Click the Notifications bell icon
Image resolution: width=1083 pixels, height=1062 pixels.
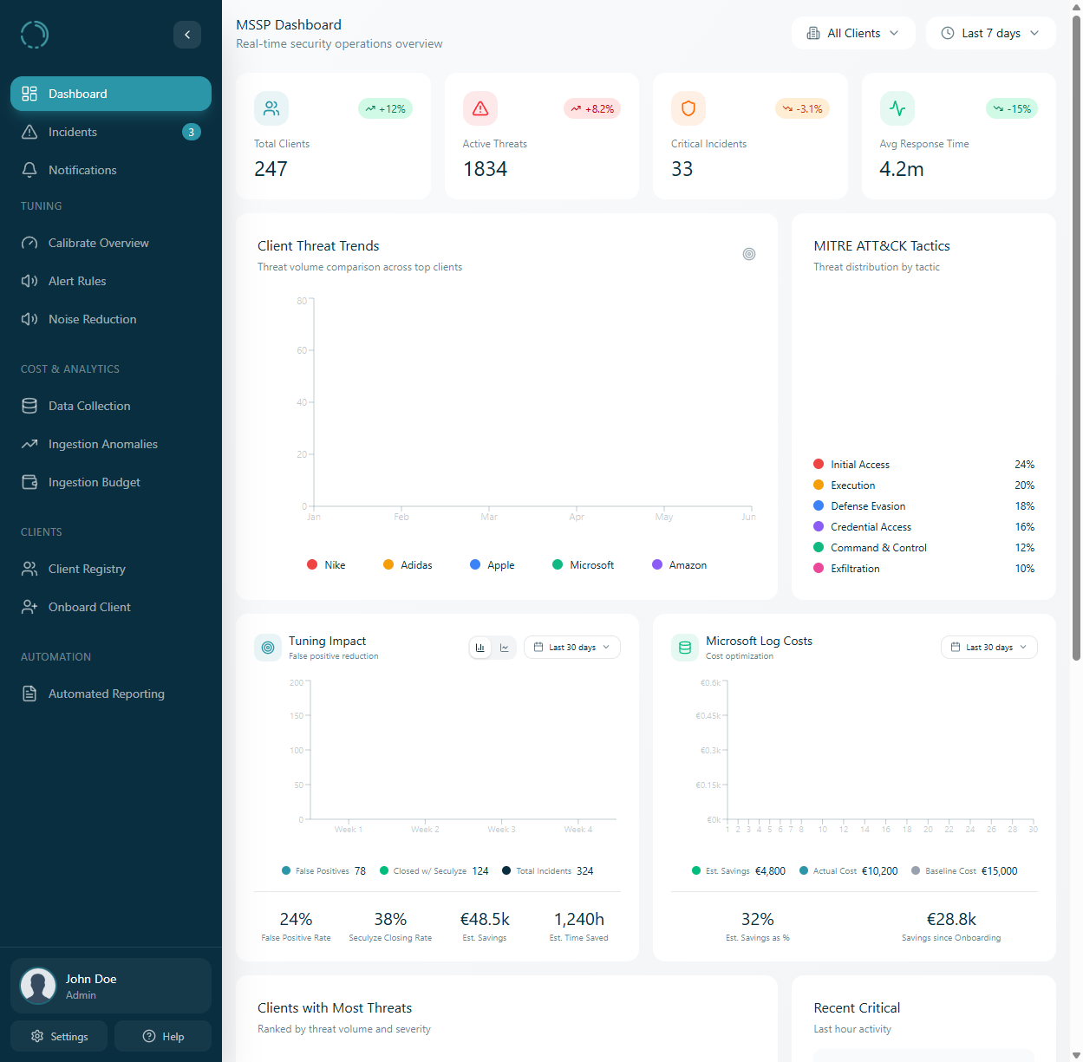click(x=29, y=170)
